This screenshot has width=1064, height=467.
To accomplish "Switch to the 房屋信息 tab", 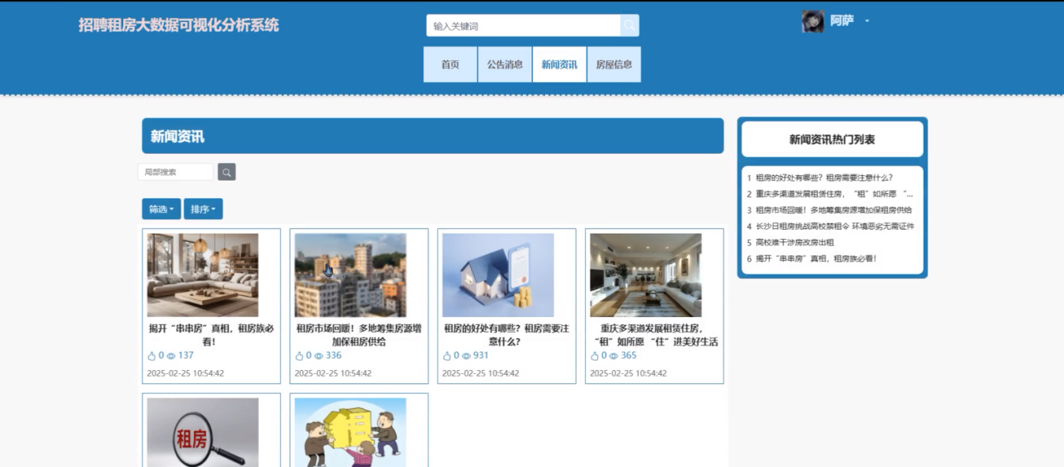I will (614, 65).
